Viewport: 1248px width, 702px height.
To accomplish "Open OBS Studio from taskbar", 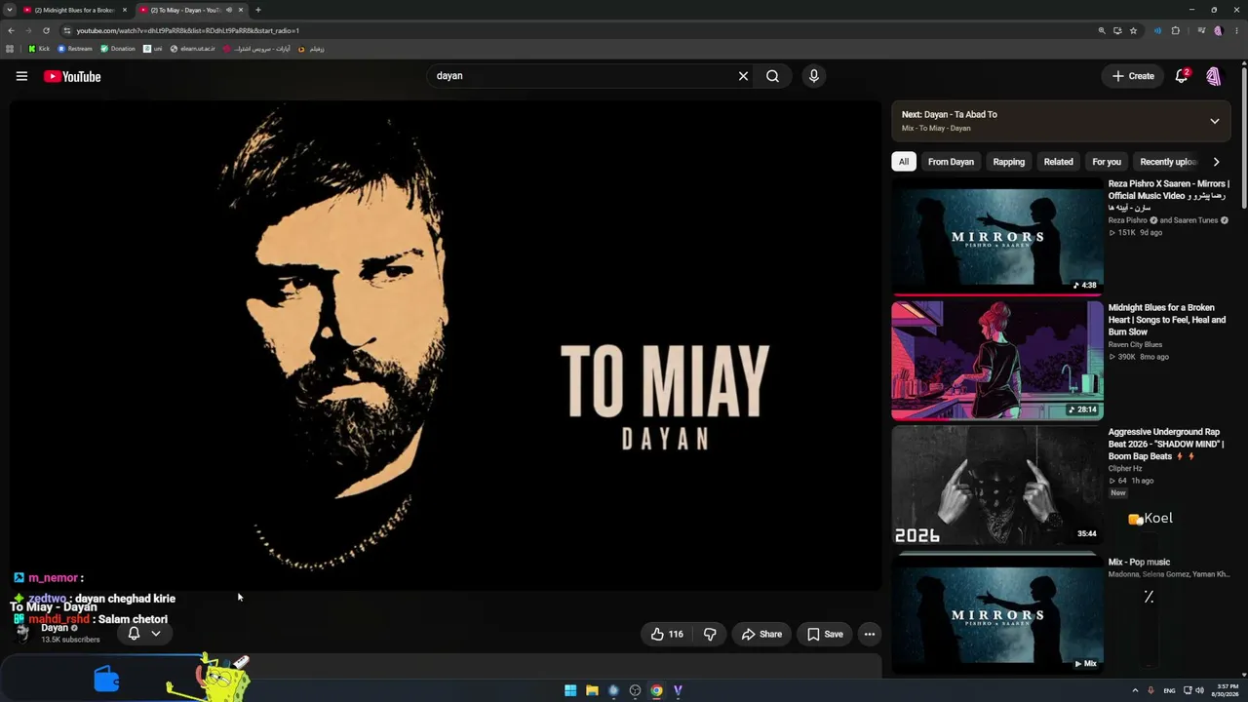I will 635,690.
